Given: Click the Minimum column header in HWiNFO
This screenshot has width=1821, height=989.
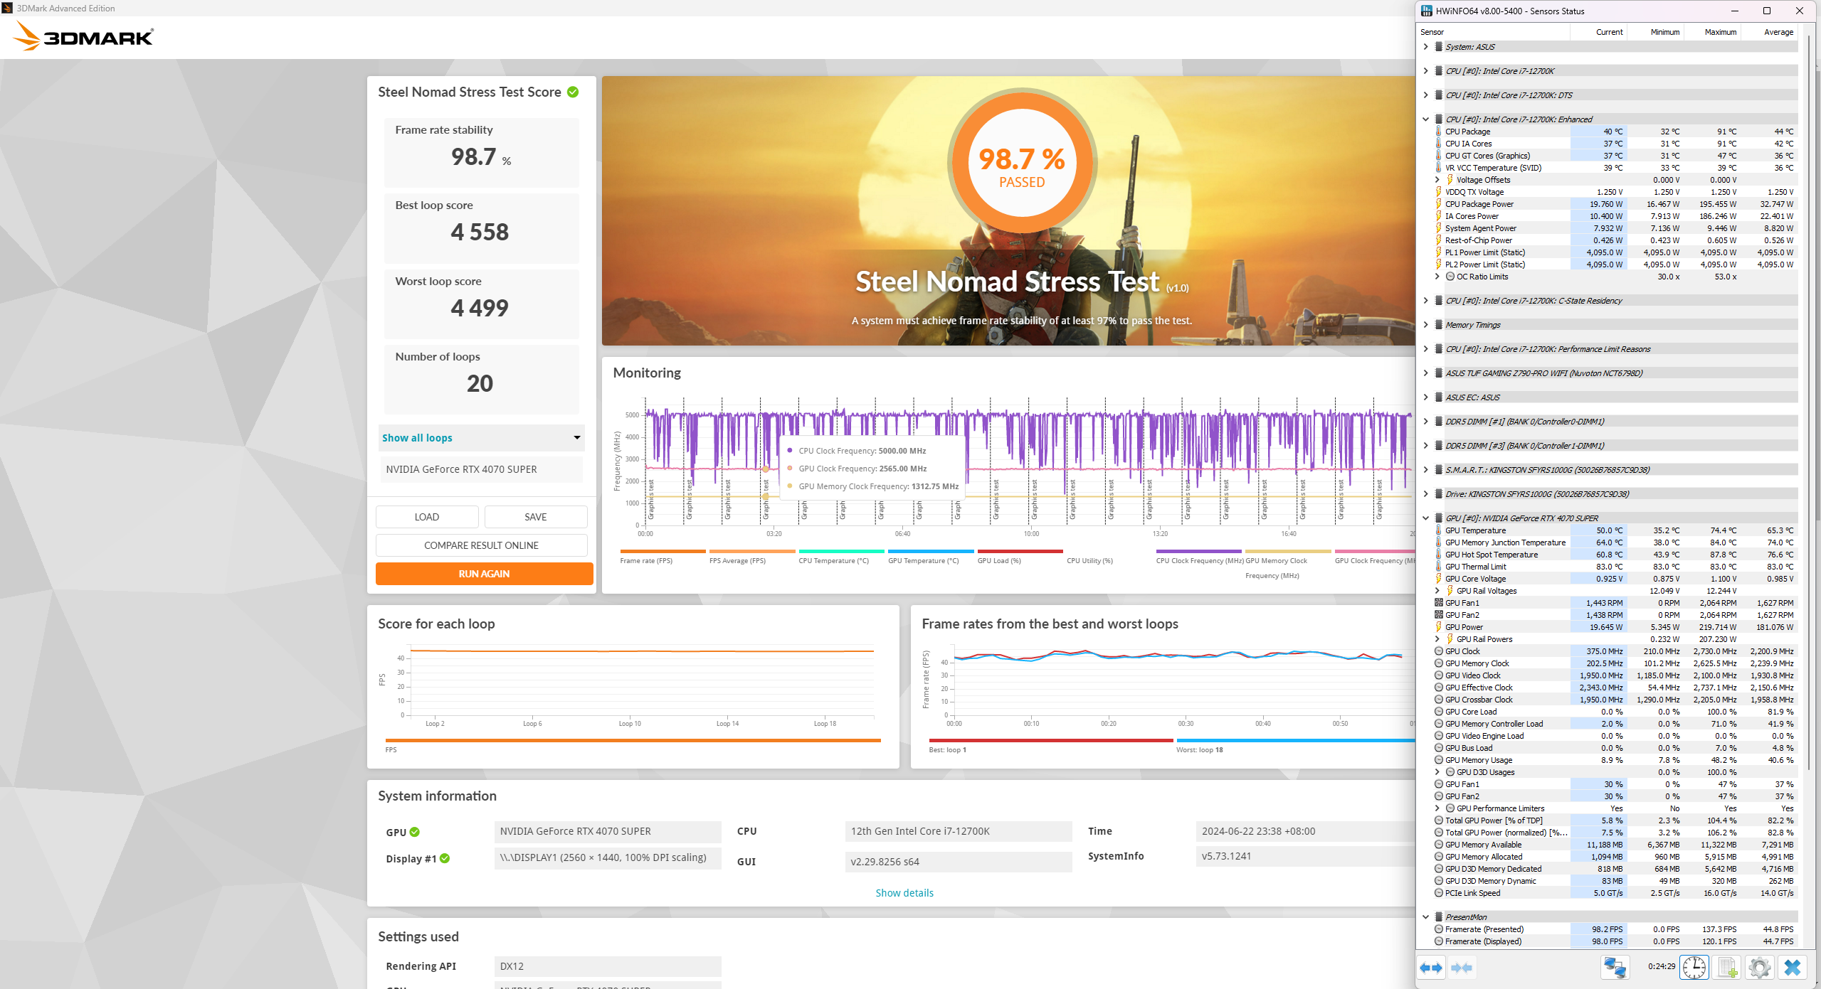Looking at the screenshot, I should point(1656,32).
